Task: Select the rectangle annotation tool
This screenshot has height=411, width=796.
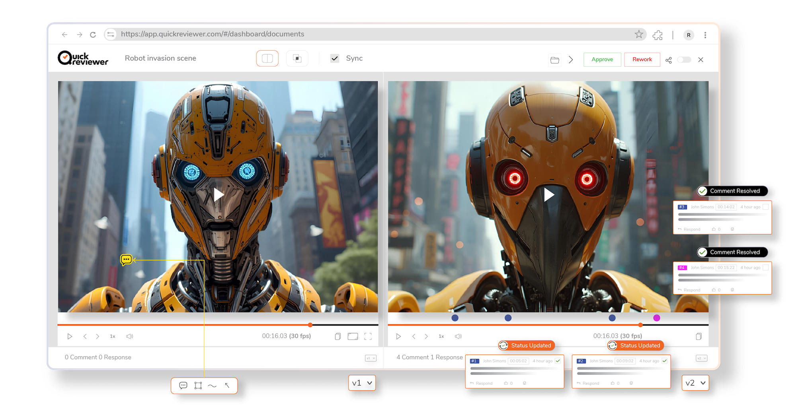Action: click(198, 385)
